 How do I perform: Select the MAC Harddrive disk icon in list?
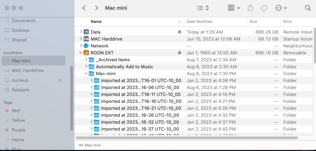tap(86, 39)
